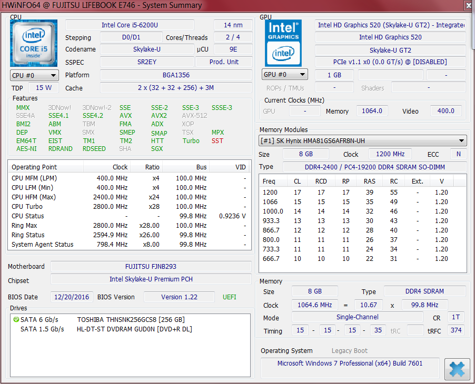Click the AES-NI feature flag
The height and width of the screenshot is (384, 475).
point(26,149)
